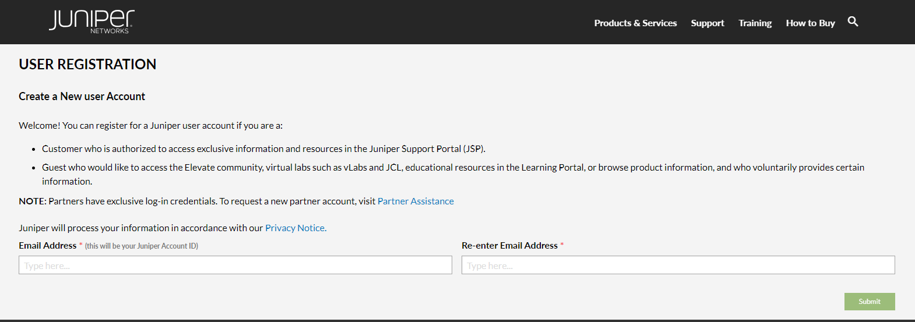Click into the Re-enter Email Address field
Viewport: 915px width, 322px height.
tap(678, 266)
